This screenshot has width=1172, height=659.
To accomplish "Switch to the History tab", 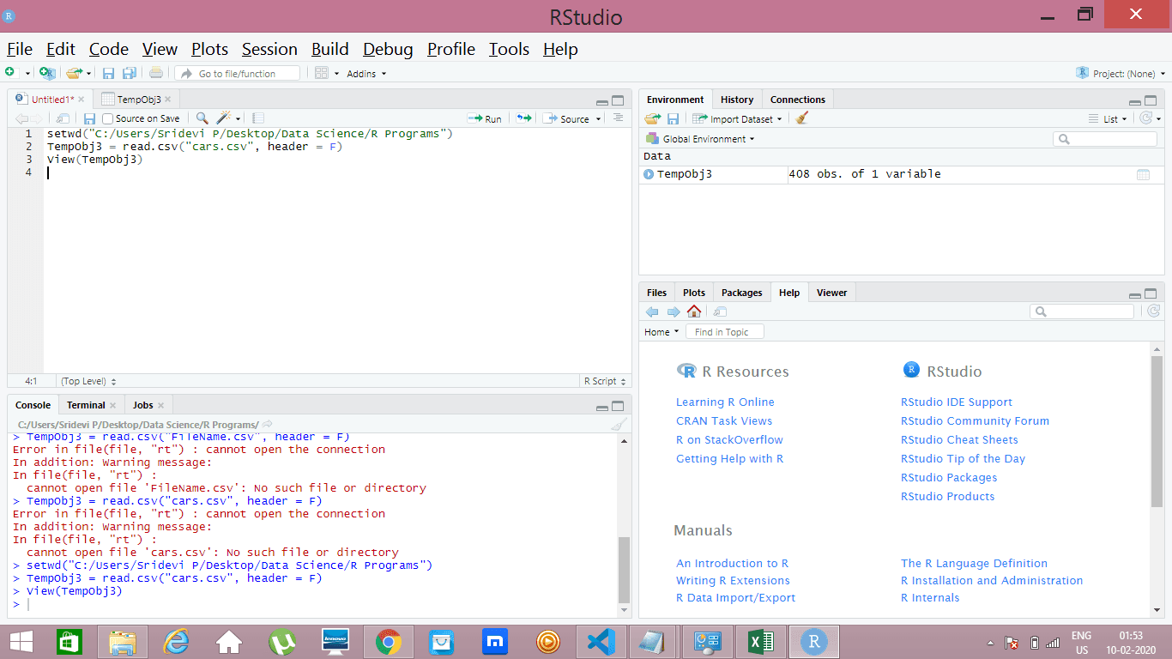I will [737, 100].
